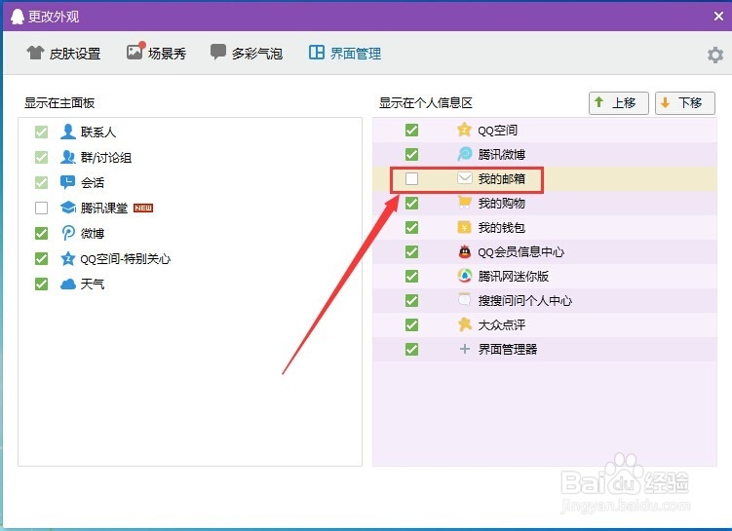Select the 我的钱包 row text
This screenshot has width=732, height=531.
click(501, 228)
